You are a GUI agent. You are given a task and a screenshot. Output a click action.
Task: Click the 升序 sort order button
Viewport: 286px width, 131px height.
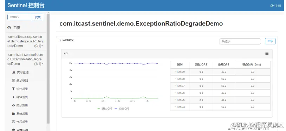(x=270, y=41)
